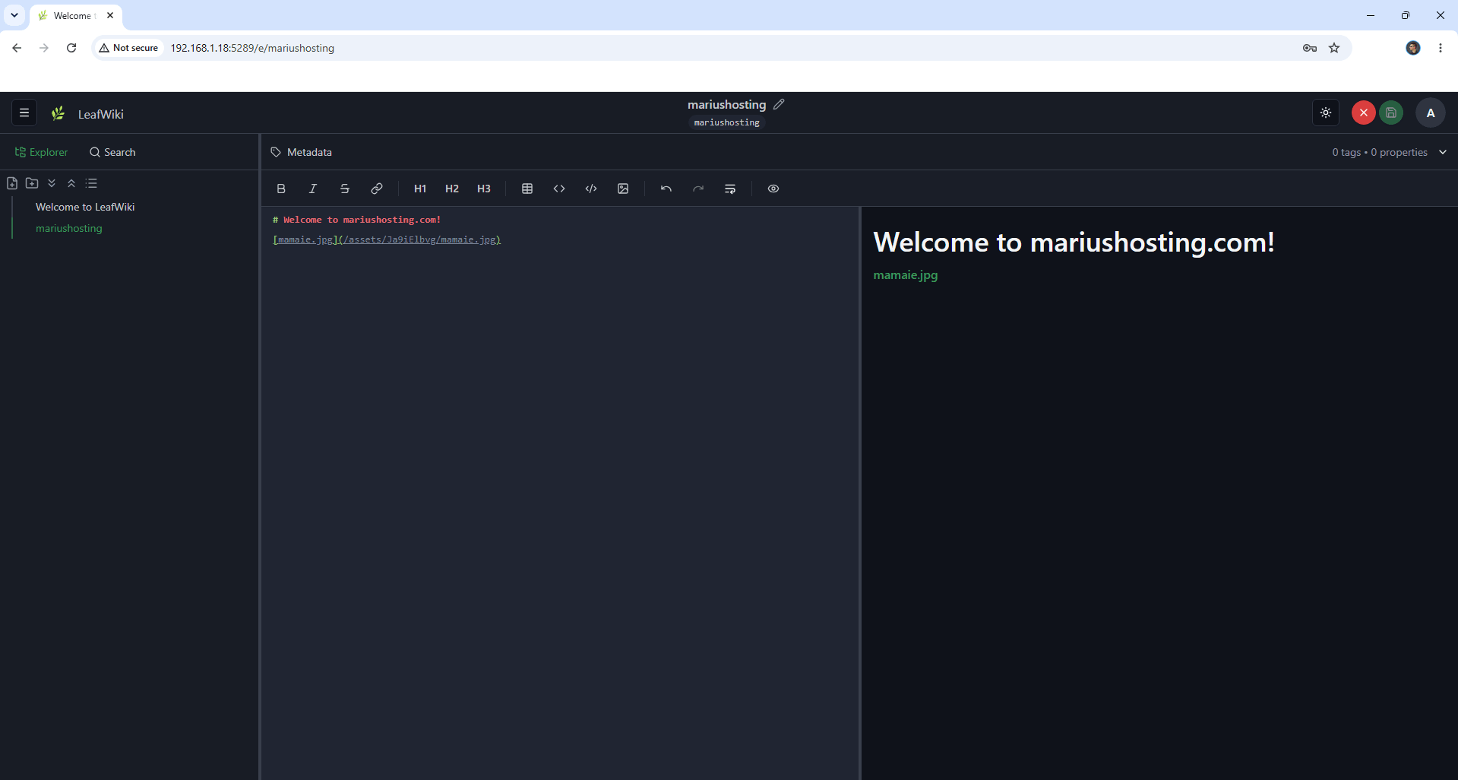Click the LeafWiki title text
1458x780 pixels.
coord(100,114)
